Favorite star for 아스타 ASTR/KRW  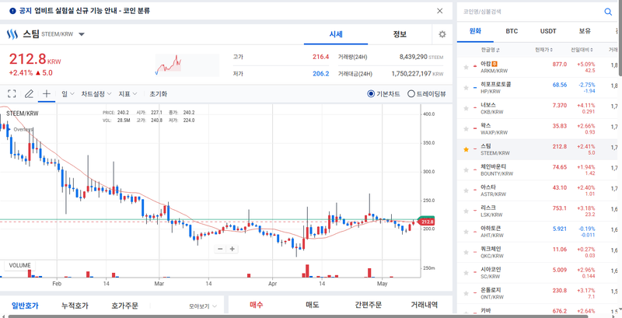click(x=466, y=190)
